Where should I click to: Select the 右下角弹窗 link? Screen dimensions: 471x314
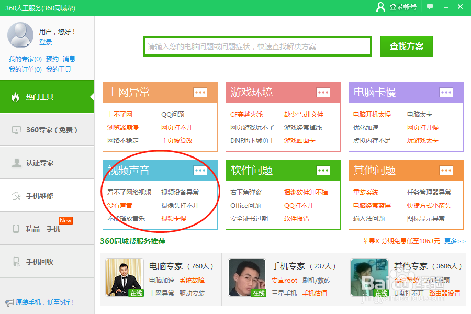[246, 192]
